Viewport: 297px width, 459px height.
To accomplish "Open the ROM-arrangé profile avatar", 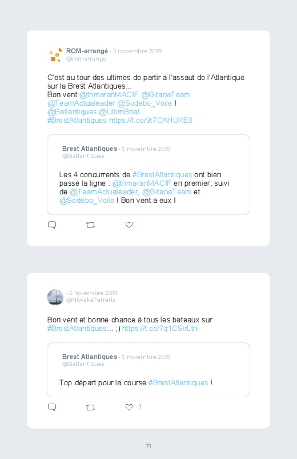I will 55,55.
